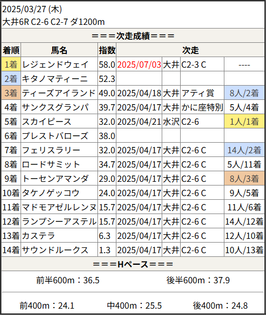Click the red date 2025/07/03
This screenshot has width=266, height=315.
click(139, 64)
